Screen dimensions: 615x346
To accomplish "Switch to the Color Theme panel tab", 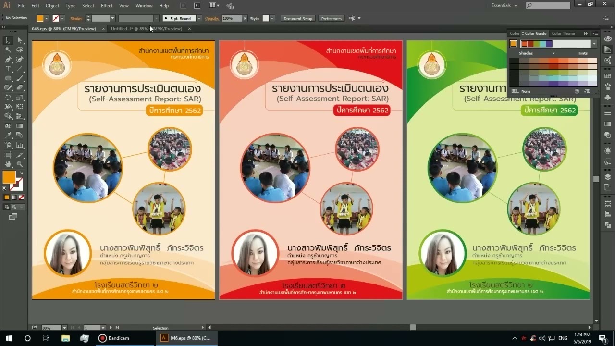I will (563, 33).
